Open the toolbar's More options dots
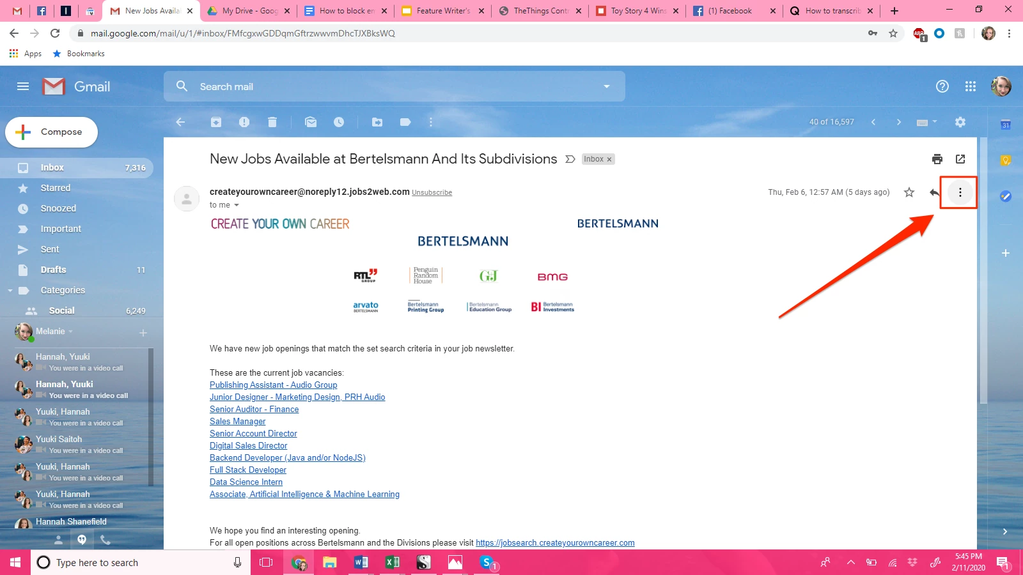The image size is (1023, 575). (431, 122)
